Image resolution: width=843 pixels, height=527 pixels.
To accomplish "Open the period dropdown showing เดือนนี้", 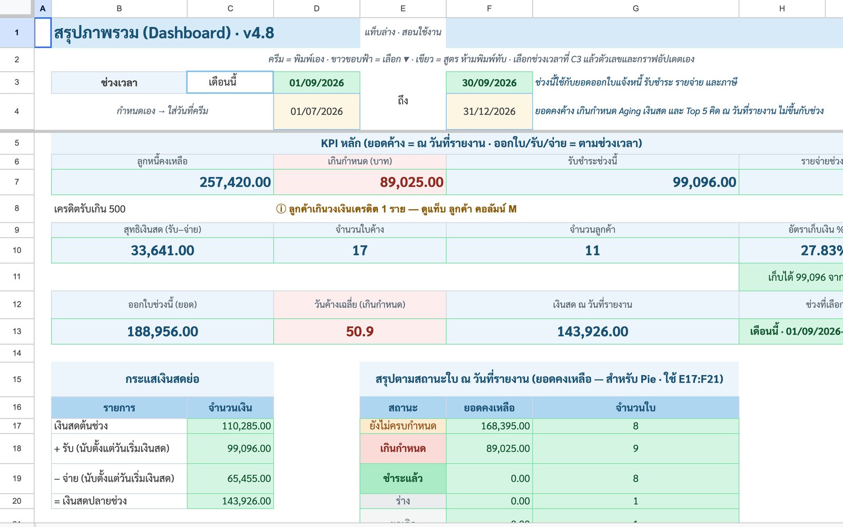I will (230, 82).
